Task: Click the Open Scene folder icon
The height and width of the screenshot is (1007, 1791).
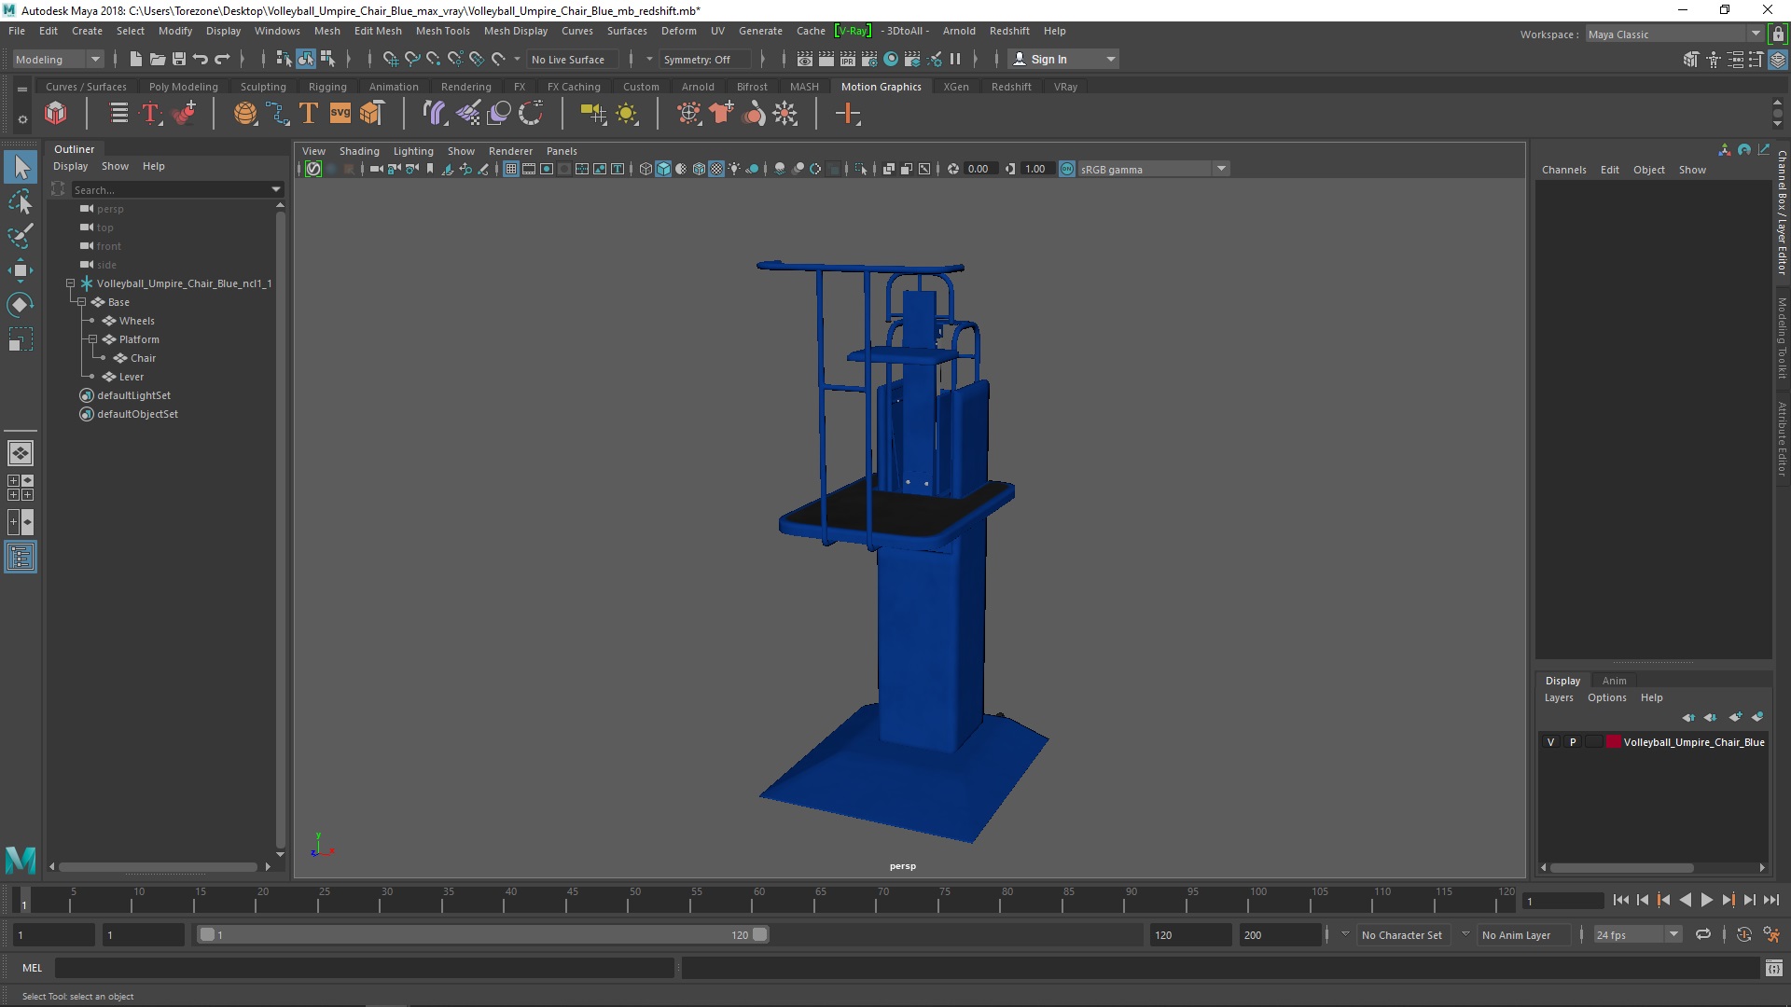Action: click(x=158, y=59)
